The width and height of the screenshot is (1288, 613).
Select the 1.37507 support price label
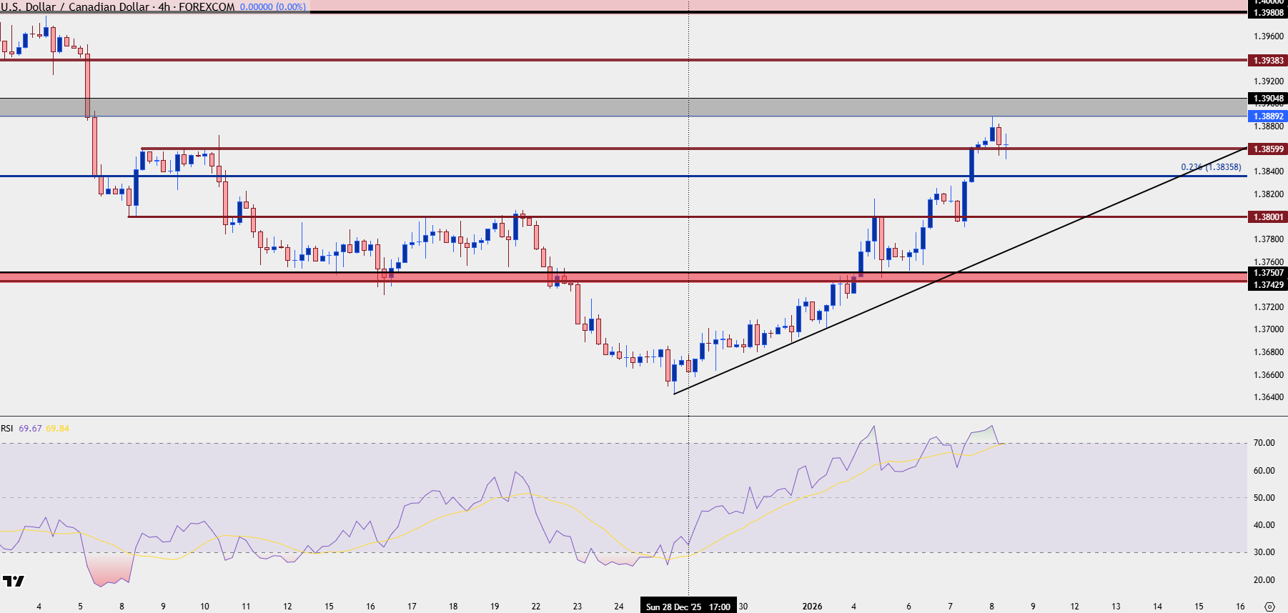(x=1268, y=272)
